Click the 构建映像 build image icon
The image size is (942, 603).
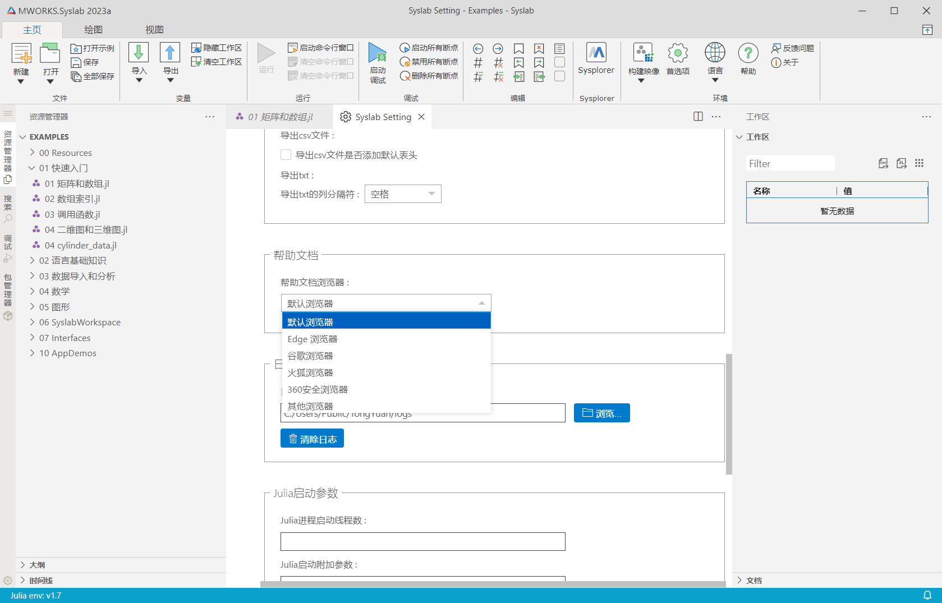[x=643, y=53]
